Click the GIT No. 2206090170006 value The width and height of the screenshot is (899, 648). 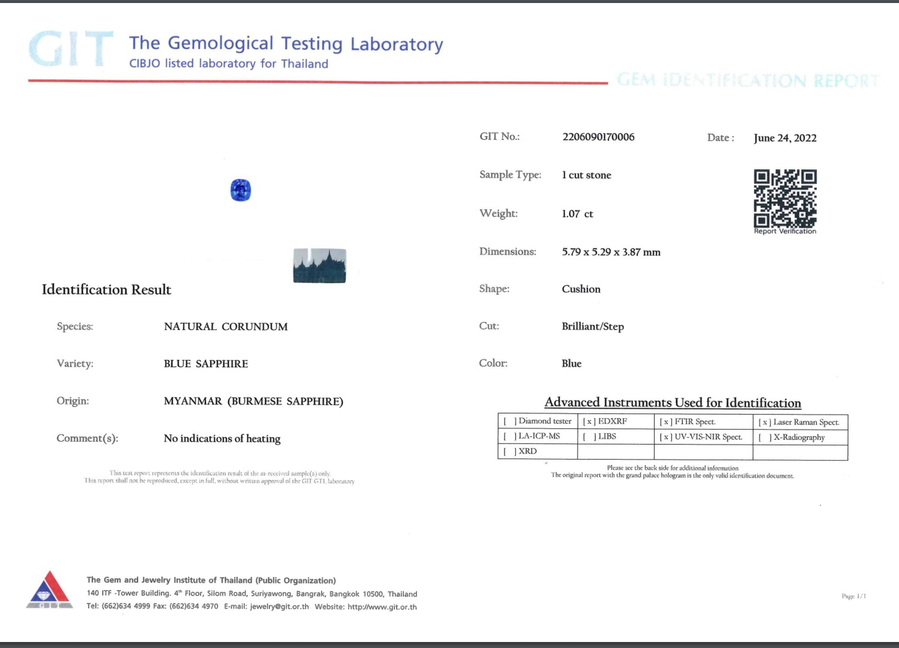tap(598, 137)
